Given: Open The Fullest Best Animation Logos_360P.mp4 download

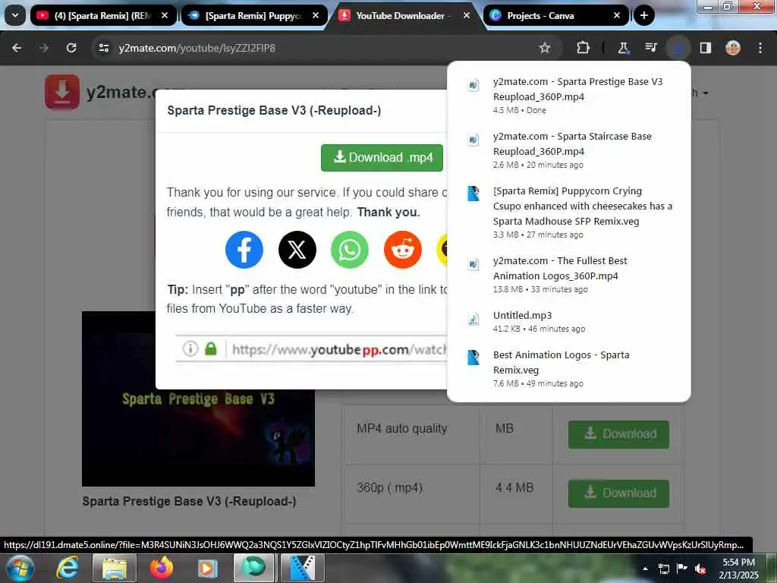Looking at the screenshot, I should click(569, 274).
